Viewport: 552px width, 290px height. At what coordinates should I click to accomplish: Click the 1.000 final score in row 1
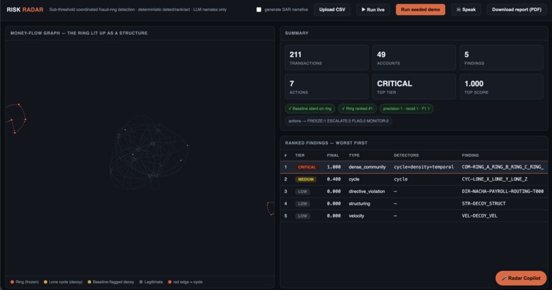point(334,167)
